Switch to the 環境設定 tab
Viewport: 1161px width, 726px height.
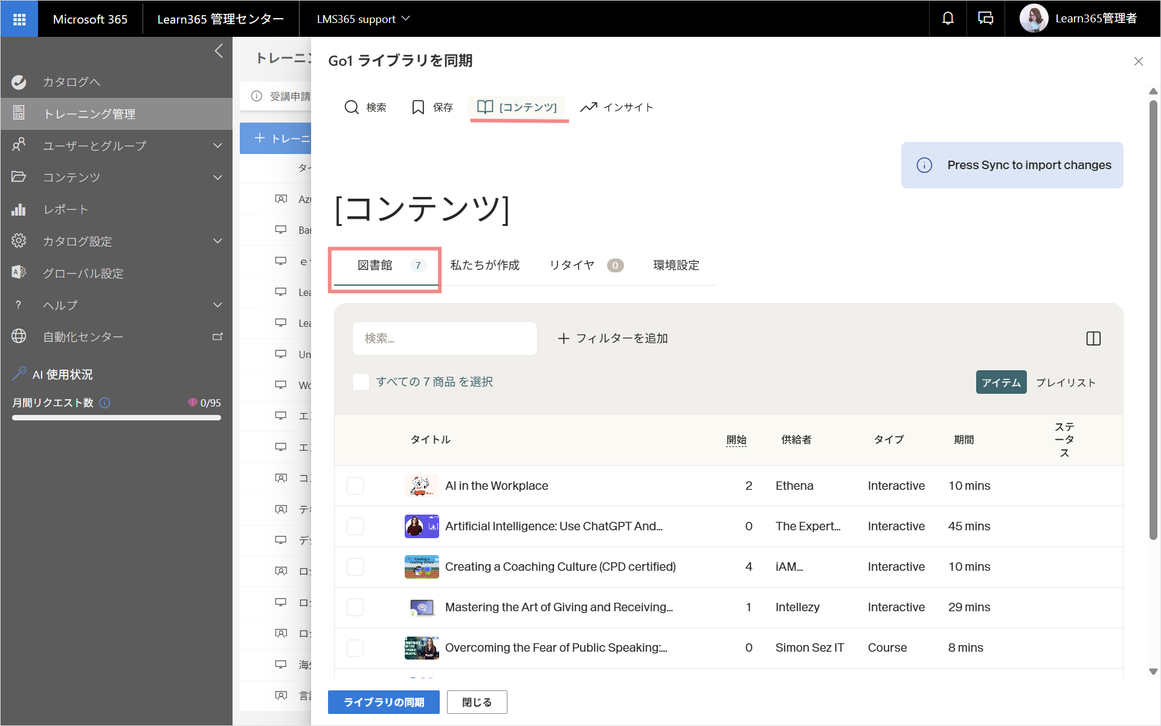click(x=676, y=265)
